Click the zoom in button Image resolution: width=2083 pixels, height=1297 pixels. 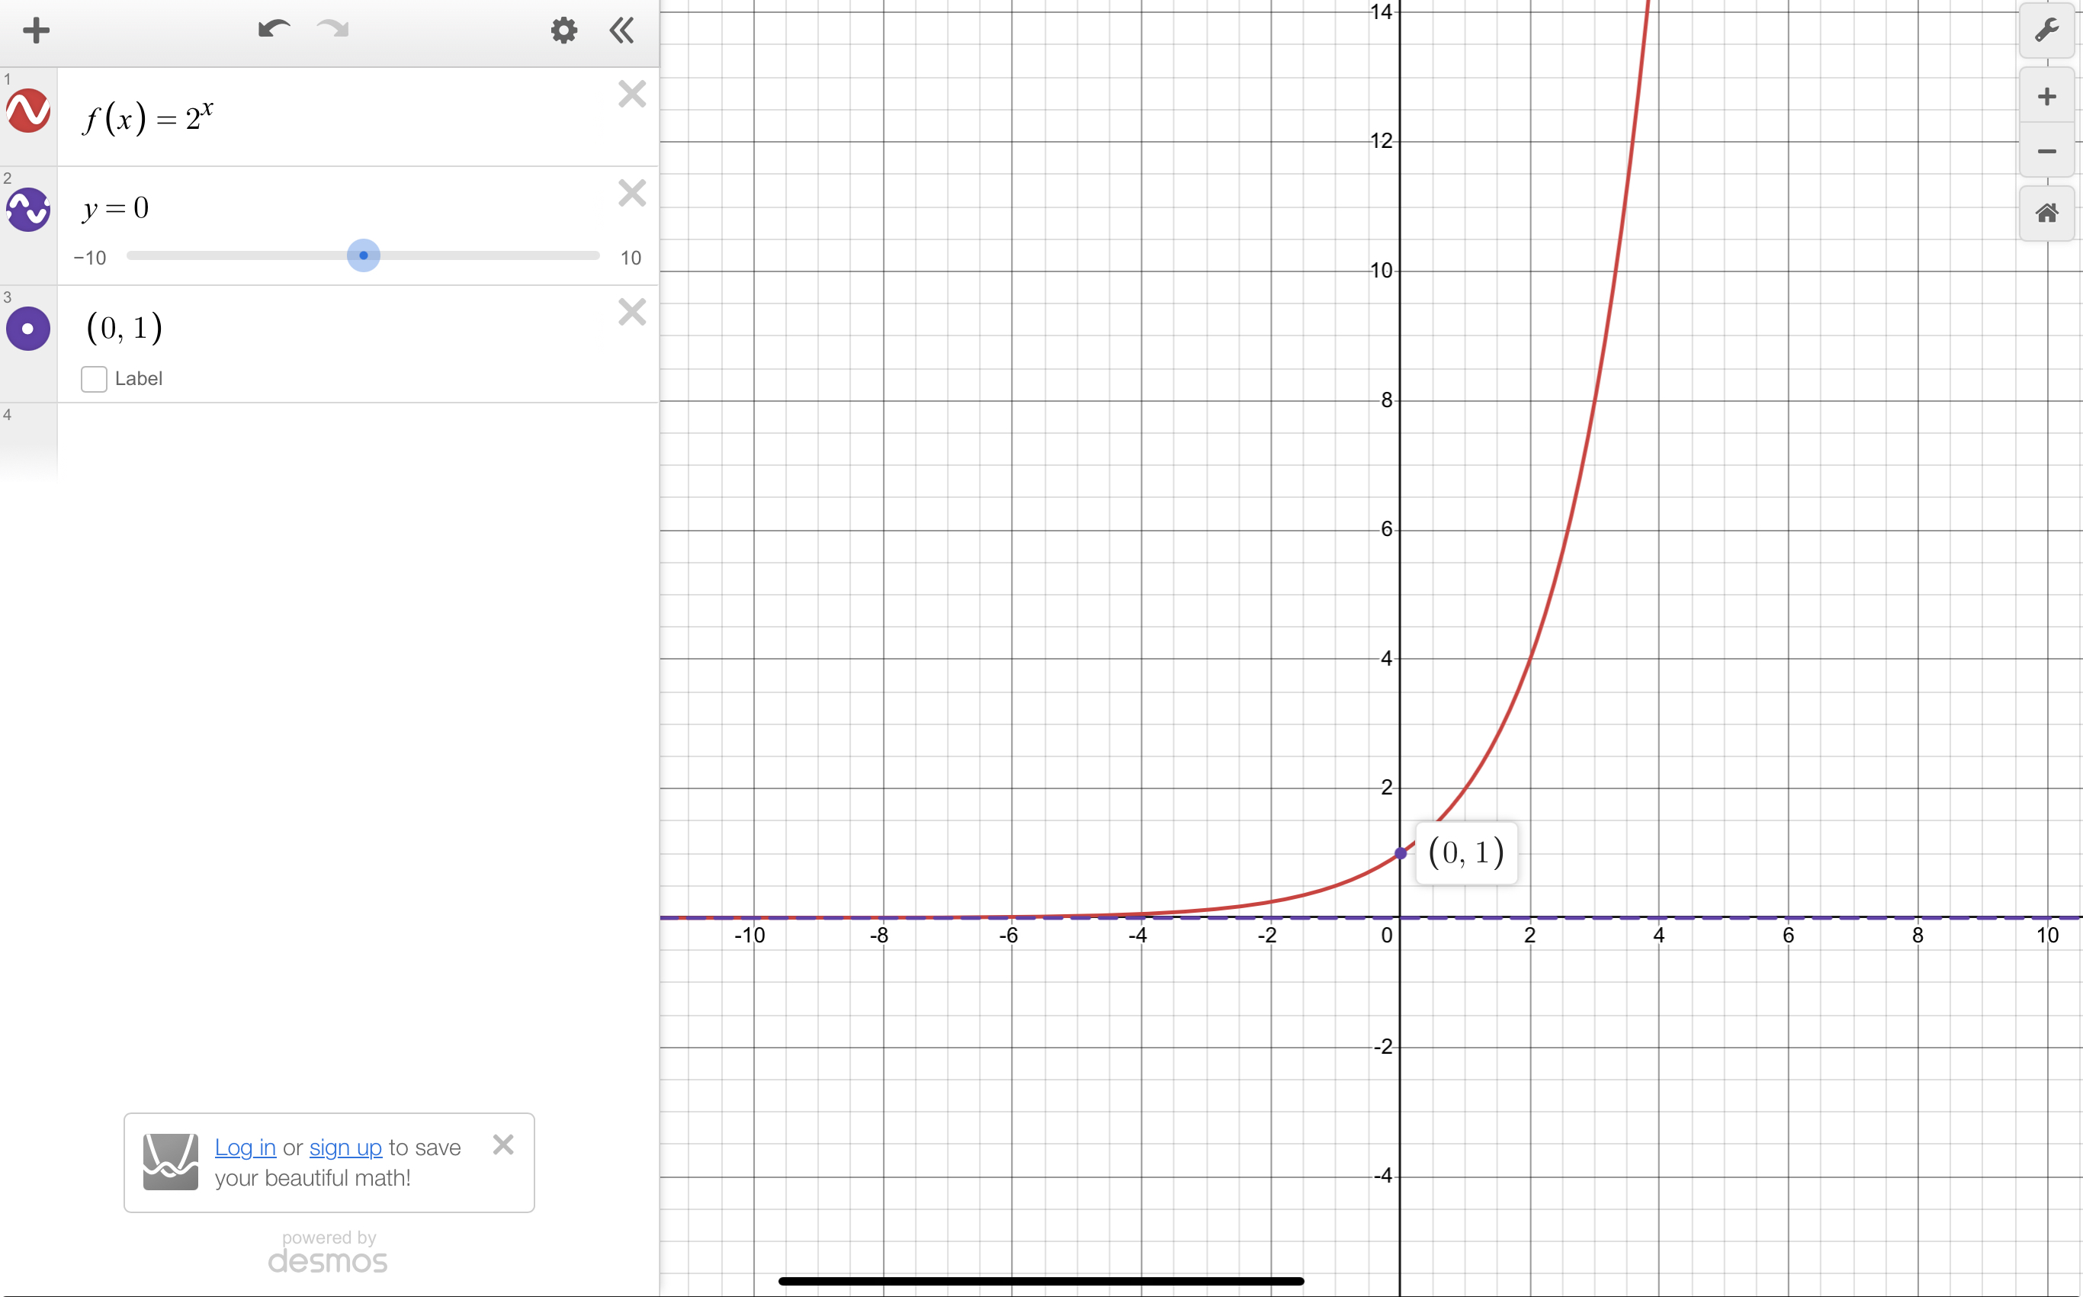tap(2047, 96)
